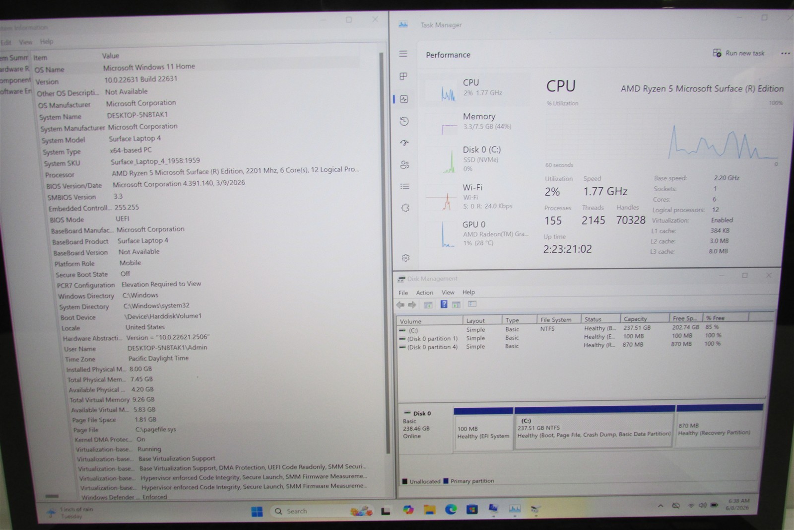Open the three-dot more options in Task Manager
This screenshot has height=530, width=794.
point(785,53)
